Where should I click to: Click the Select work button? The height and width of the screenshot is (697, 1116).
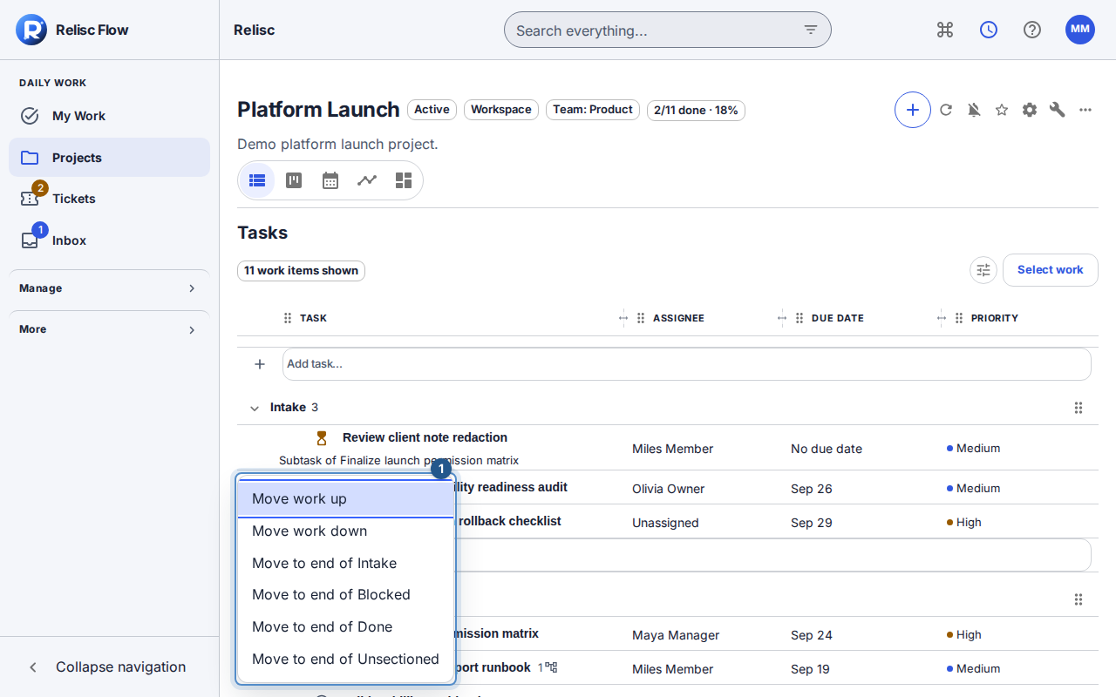1051,270
